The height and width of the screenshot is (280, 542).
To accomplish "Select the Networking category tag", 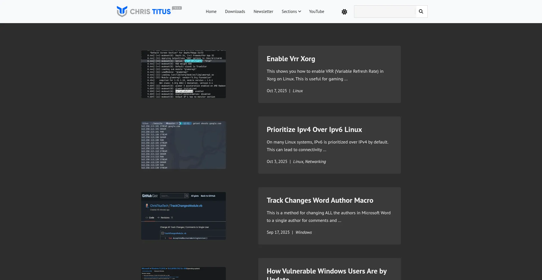I will click(x=315, y=162).
